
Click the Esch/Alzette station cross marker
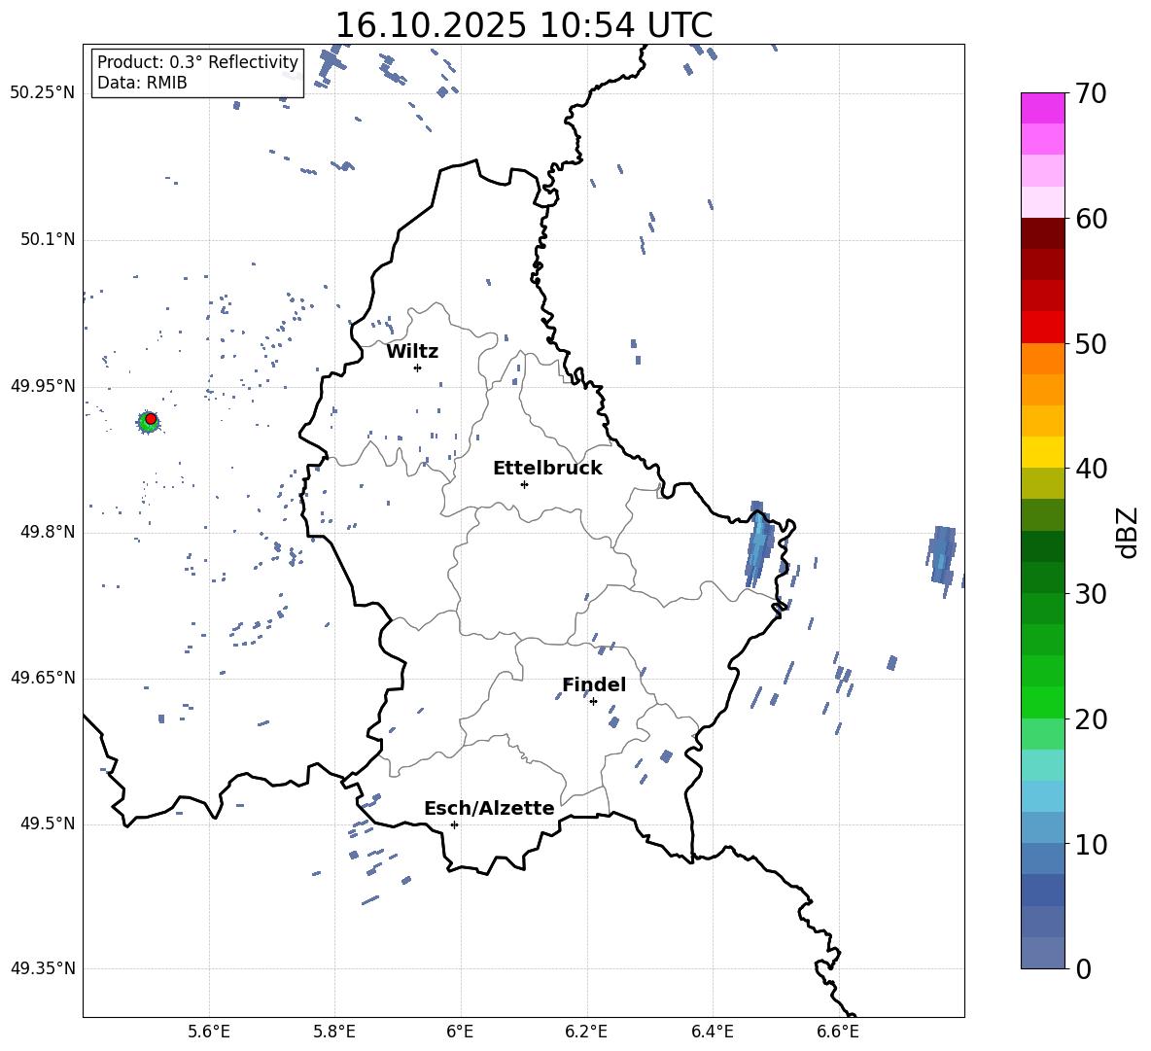pos(454,824)
